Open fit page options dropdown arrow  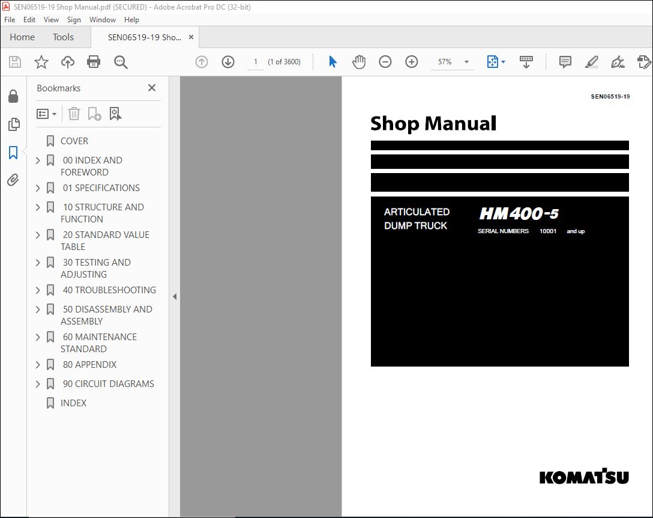pyautogui.click(x=503, y=62)
